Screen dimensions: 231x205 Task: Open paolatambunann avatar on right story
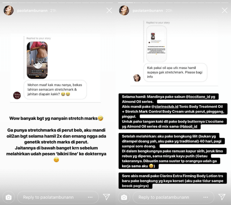pos(124,10)
